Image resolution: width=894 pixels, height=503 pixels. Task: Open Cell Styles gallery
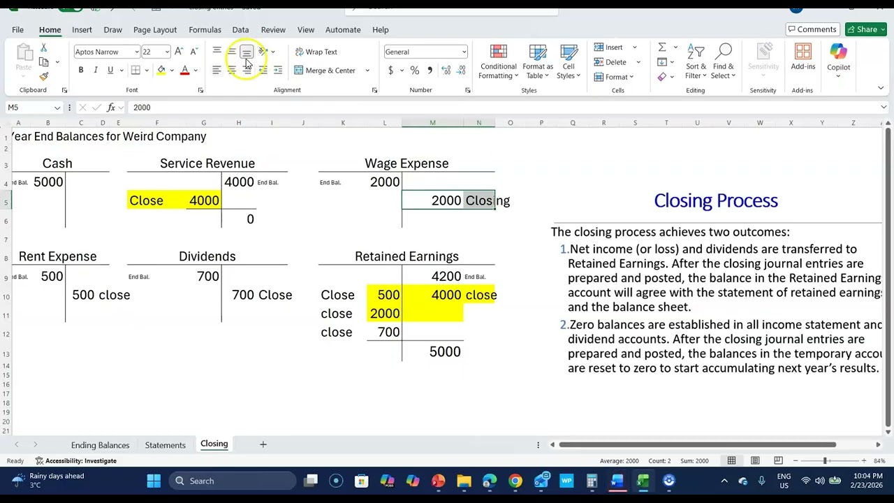pos(569,62)
